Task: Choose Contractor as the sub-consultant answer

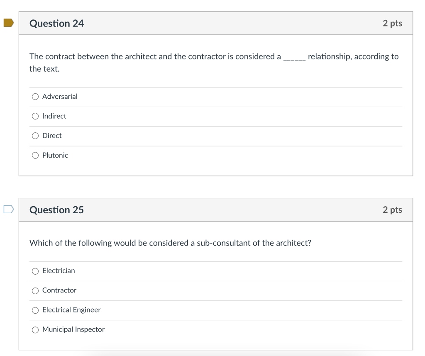Action: [x=36, y=290]
